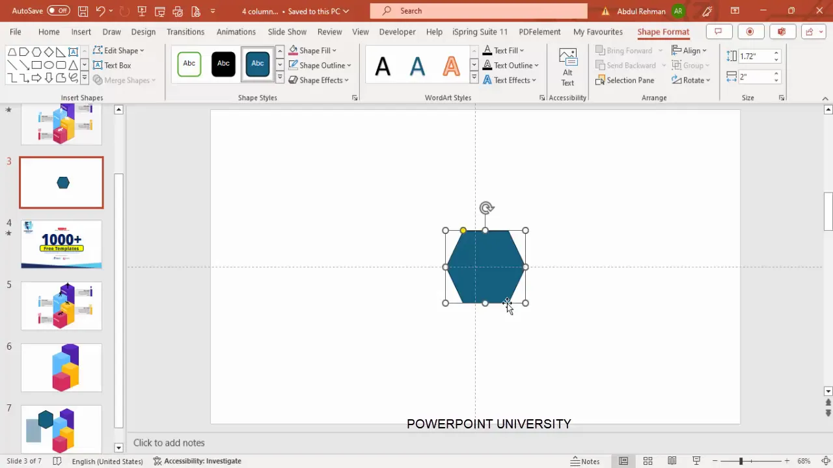The image size is (833, 468).
Task: Click the Record button in ribbon
Action: pyautogui.click(x=750, y=31)
